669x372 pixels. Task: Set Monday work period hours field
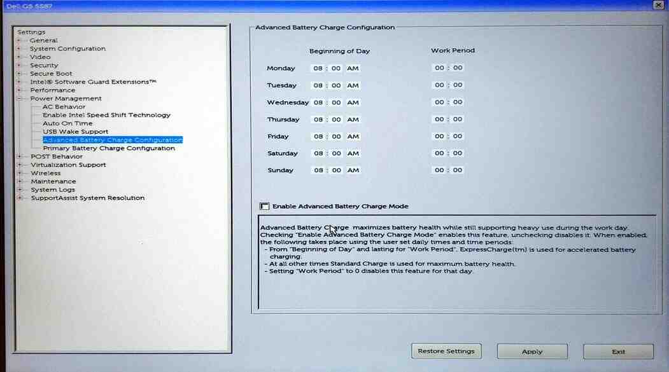coord(439,68)
